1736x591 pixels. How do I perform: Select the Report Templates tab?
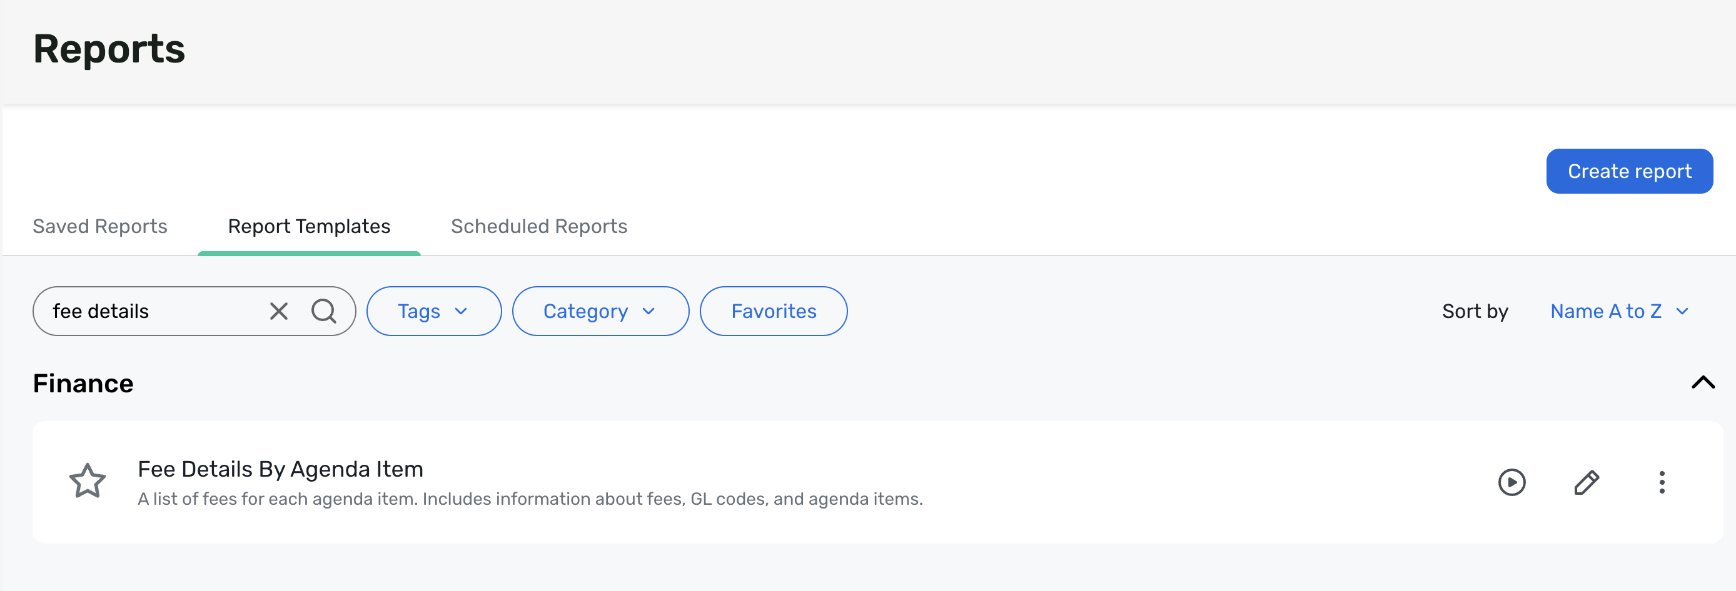tap(310, 226)
